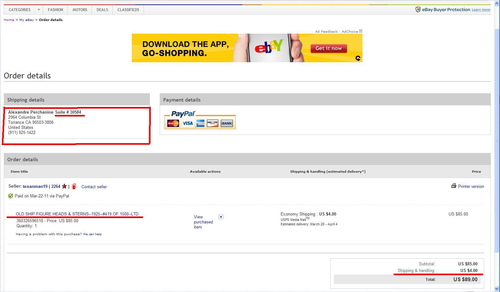This screenshot has width=500, height=292.
Task: Select the Estimated delivery dates text
Action: click(x=309, y=224)
